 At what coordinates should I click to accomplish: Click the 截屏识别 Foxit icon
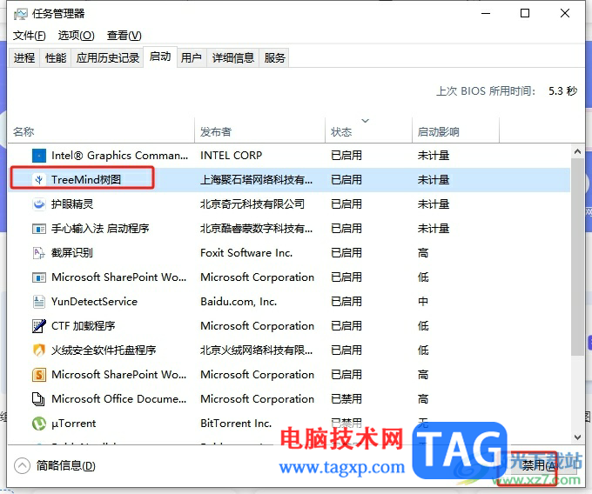point(39,253)
